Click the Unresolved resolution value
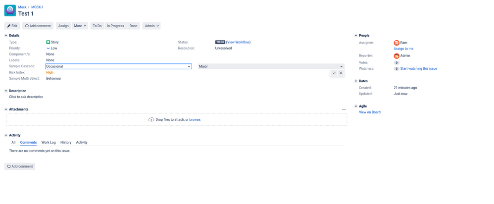The image size is (494, 204). pyautogui.click(x=223, y=48)
